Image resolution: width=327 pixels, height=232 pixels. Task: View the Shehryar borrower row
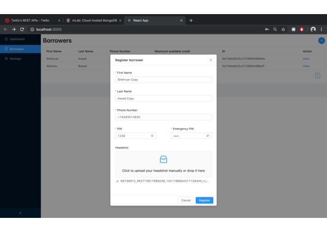click(x=306, y=59)
